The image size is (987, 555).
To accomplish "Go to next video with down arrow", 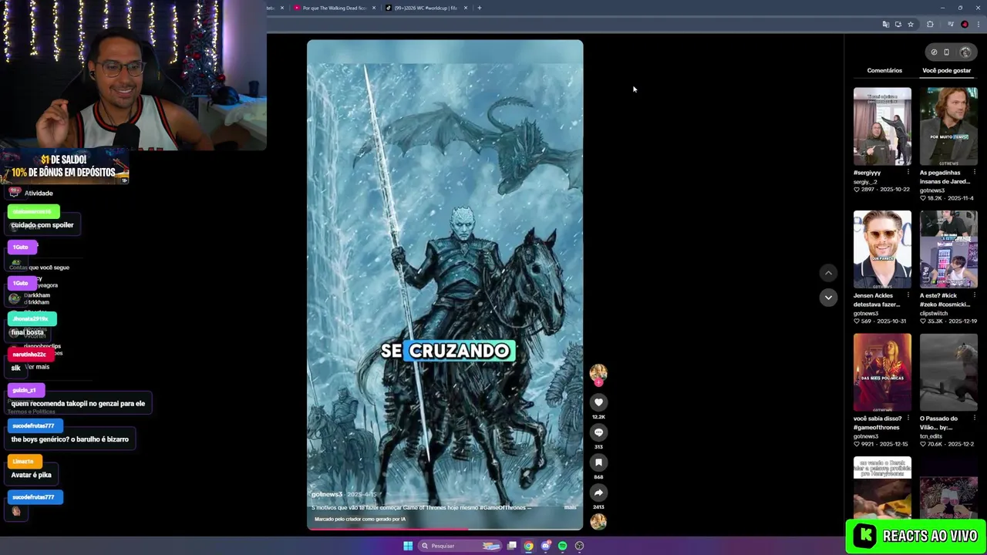I will (x=828, y=297).
